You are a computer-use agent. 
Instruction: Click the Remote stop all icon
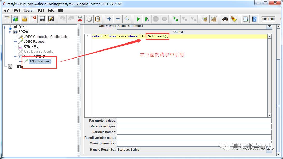(185, 19)
